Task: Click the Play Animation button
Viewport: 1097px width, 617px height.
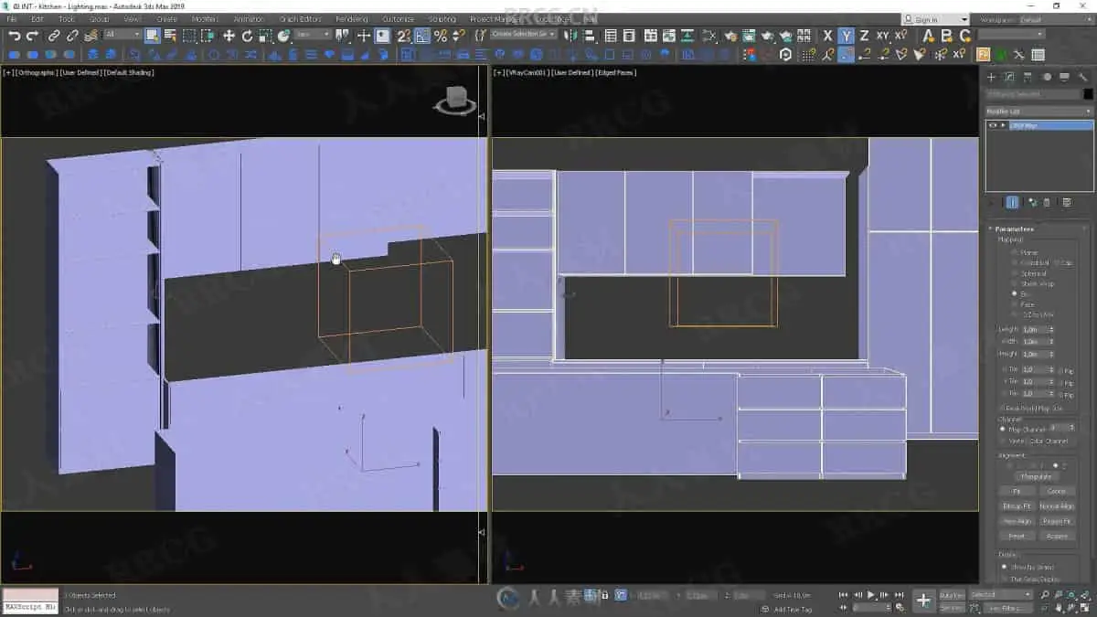Action: 871,594
